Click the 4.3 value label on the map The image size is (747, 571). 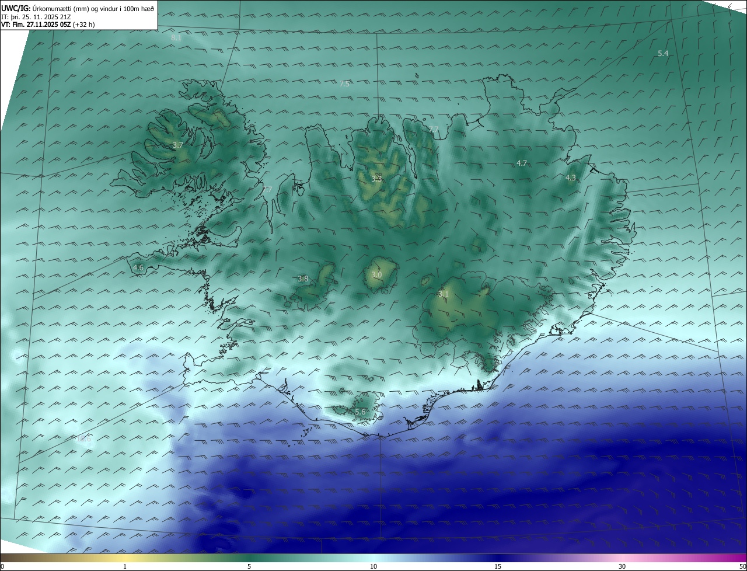click(x=571, y=178)
